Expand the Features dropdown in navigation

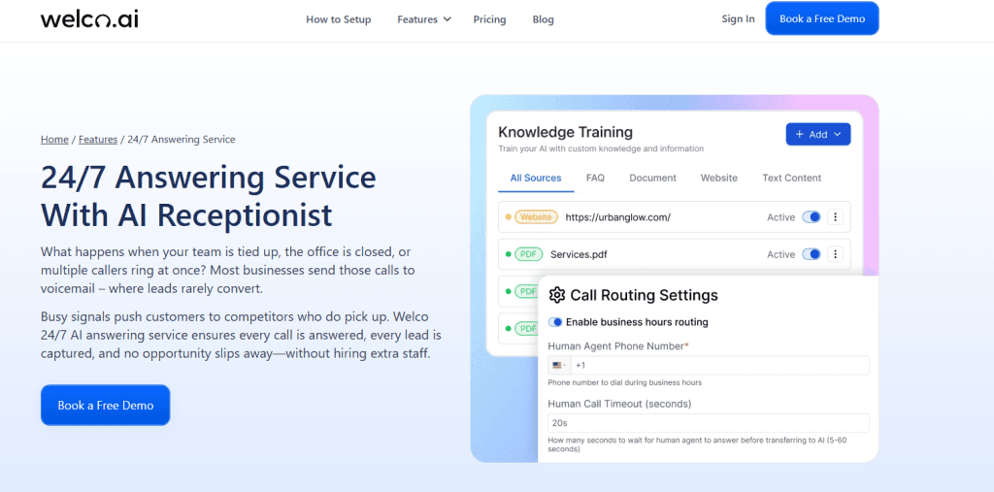click(424, 19)
